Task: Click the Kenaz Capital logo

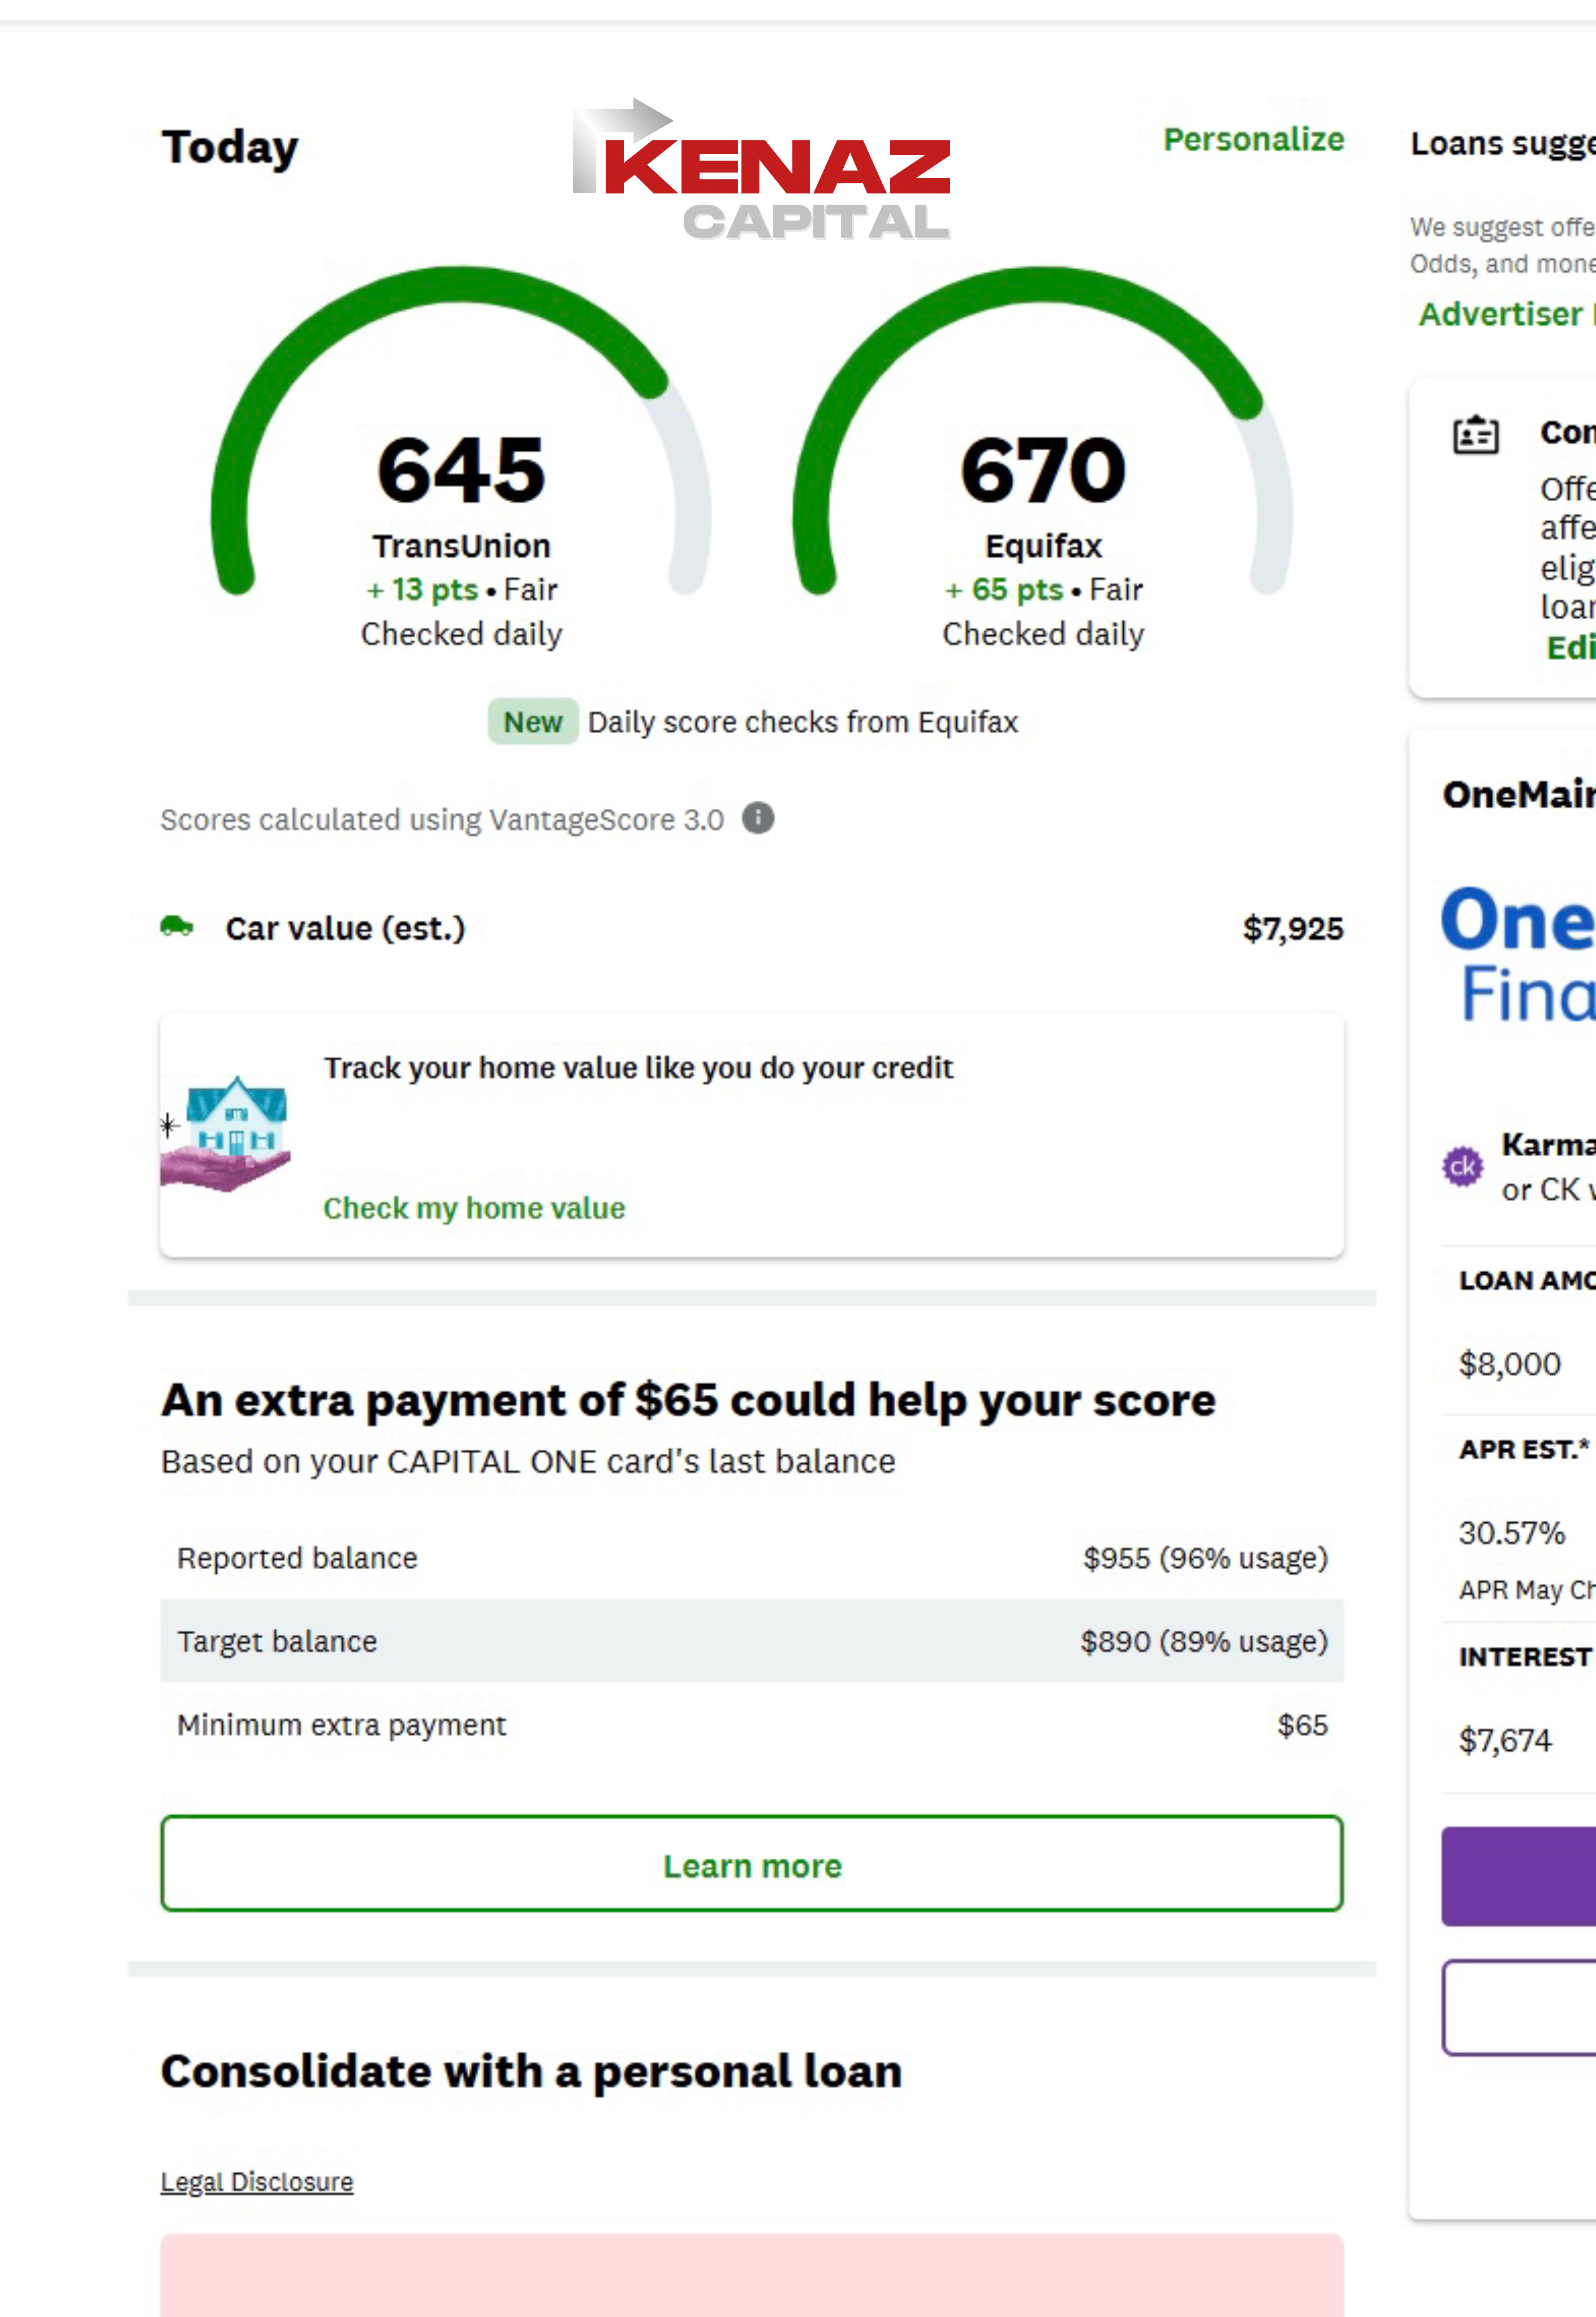Action: tap(761, 170)
